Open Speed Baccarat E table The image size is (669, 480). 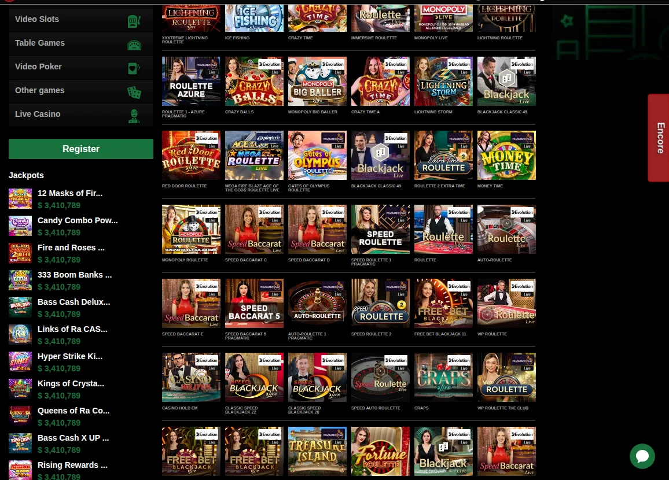coord(191,304)
